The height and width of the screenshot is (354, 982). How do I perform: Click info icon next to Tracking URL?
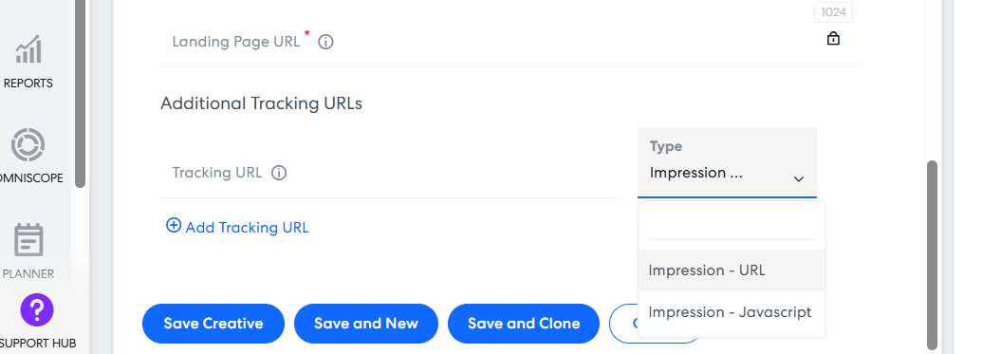tap(279, 173)
